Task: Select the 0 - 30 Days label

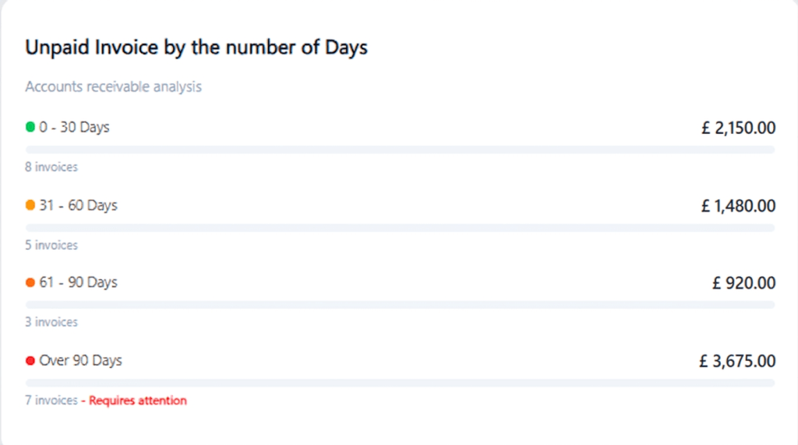Action: [74, 127]
